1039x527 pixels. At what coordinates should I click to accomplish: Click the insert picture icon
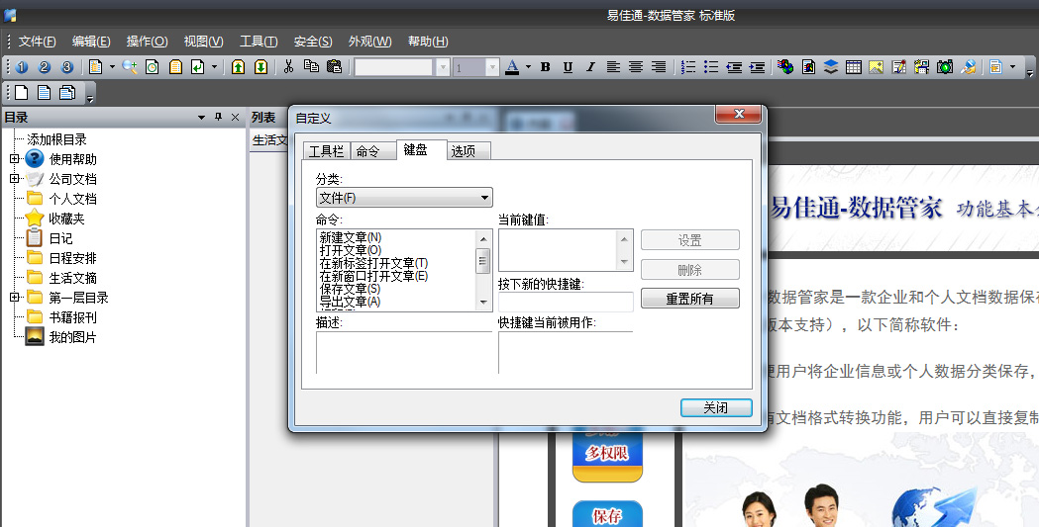click(876, 67)
